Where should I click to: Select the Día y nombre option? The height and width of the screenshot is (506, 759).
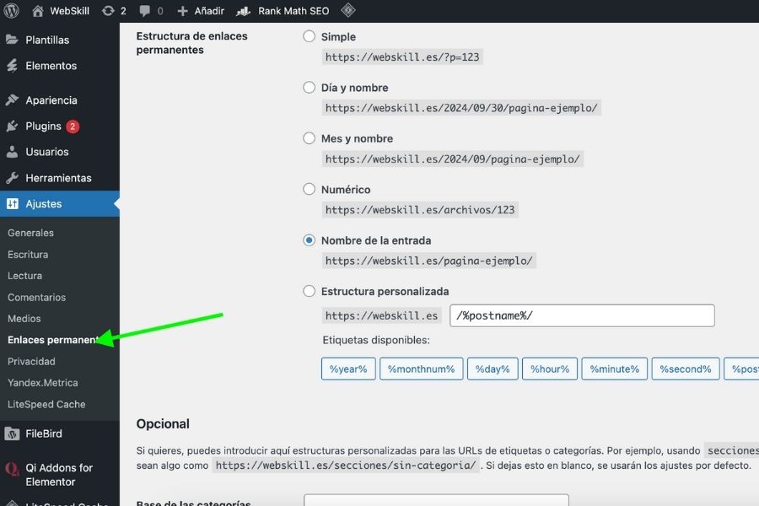pyautogui.click(x=309, y=87)
